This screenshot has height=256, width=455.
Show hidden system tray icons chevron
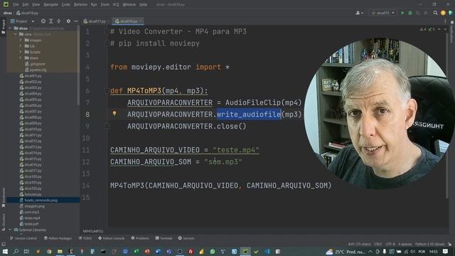370,251
